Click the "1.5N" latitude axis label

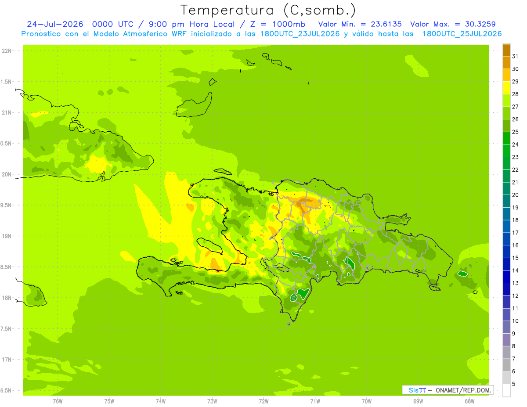coord(7,82)
